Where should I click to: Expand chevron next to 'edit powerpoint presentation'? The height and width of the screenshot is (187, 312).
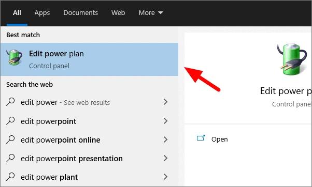(x=165, y=158)
